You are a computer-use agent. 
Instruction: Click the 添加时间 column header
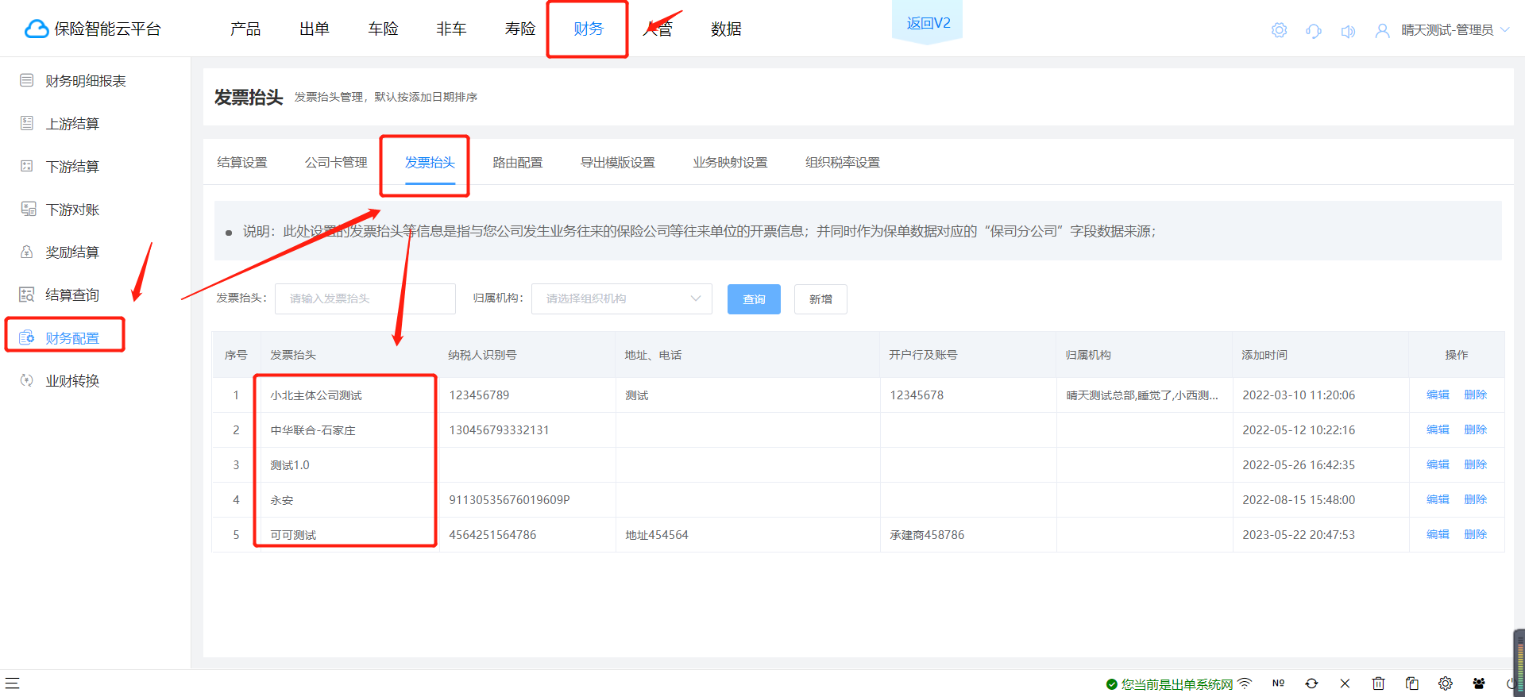pos(1264,355)
